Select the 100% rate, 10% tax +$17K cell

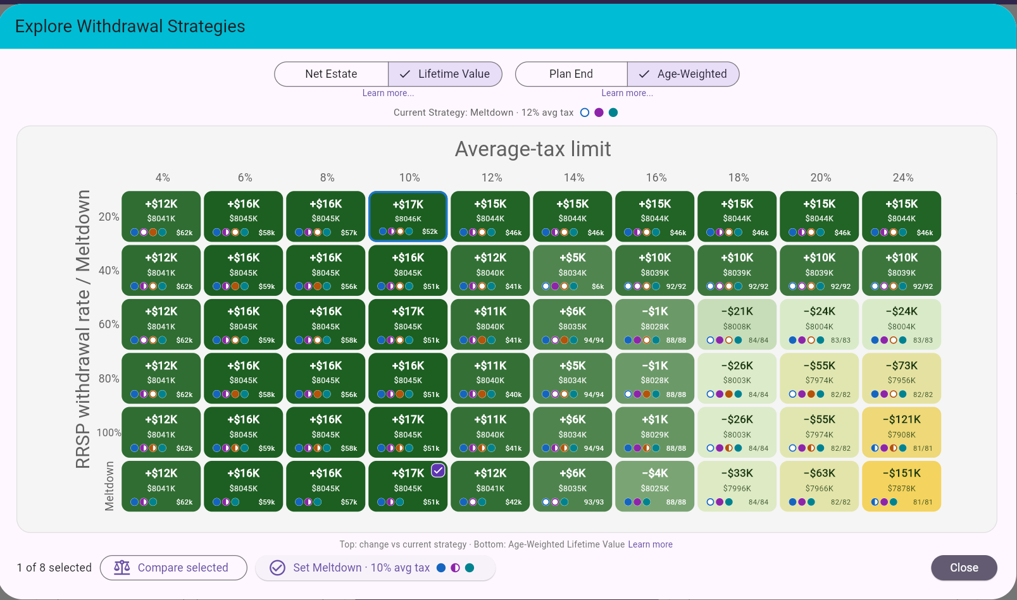pos(408,432)
